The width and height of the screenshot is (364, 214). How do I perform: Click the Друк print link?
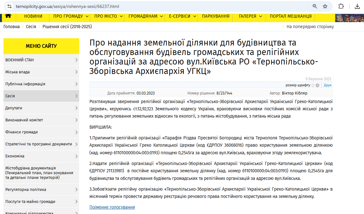coord(328,85)
